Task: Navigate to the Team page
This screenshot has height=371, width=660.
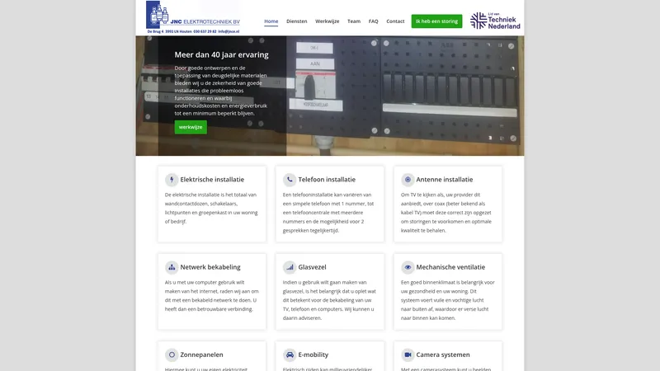Action: point(354,21)
